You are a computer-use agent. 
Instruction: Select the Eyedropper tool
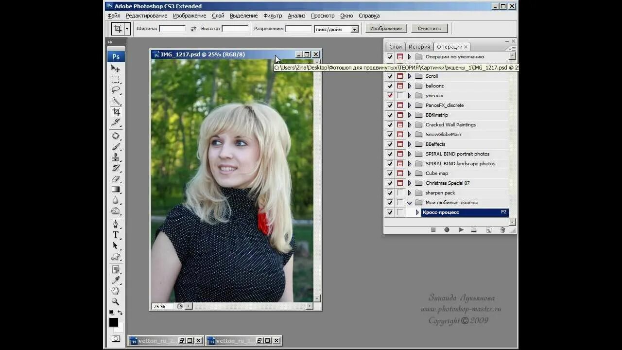[x=116, y=280]
